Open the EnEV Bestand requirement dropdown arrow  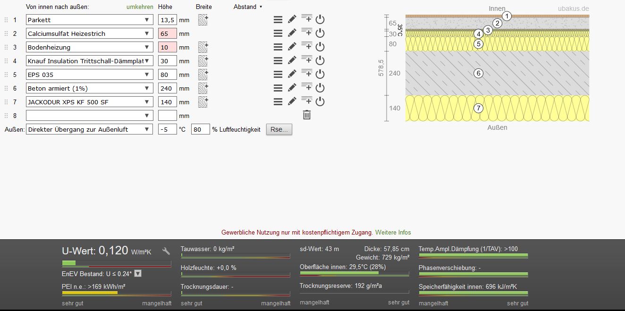(138, 273)
